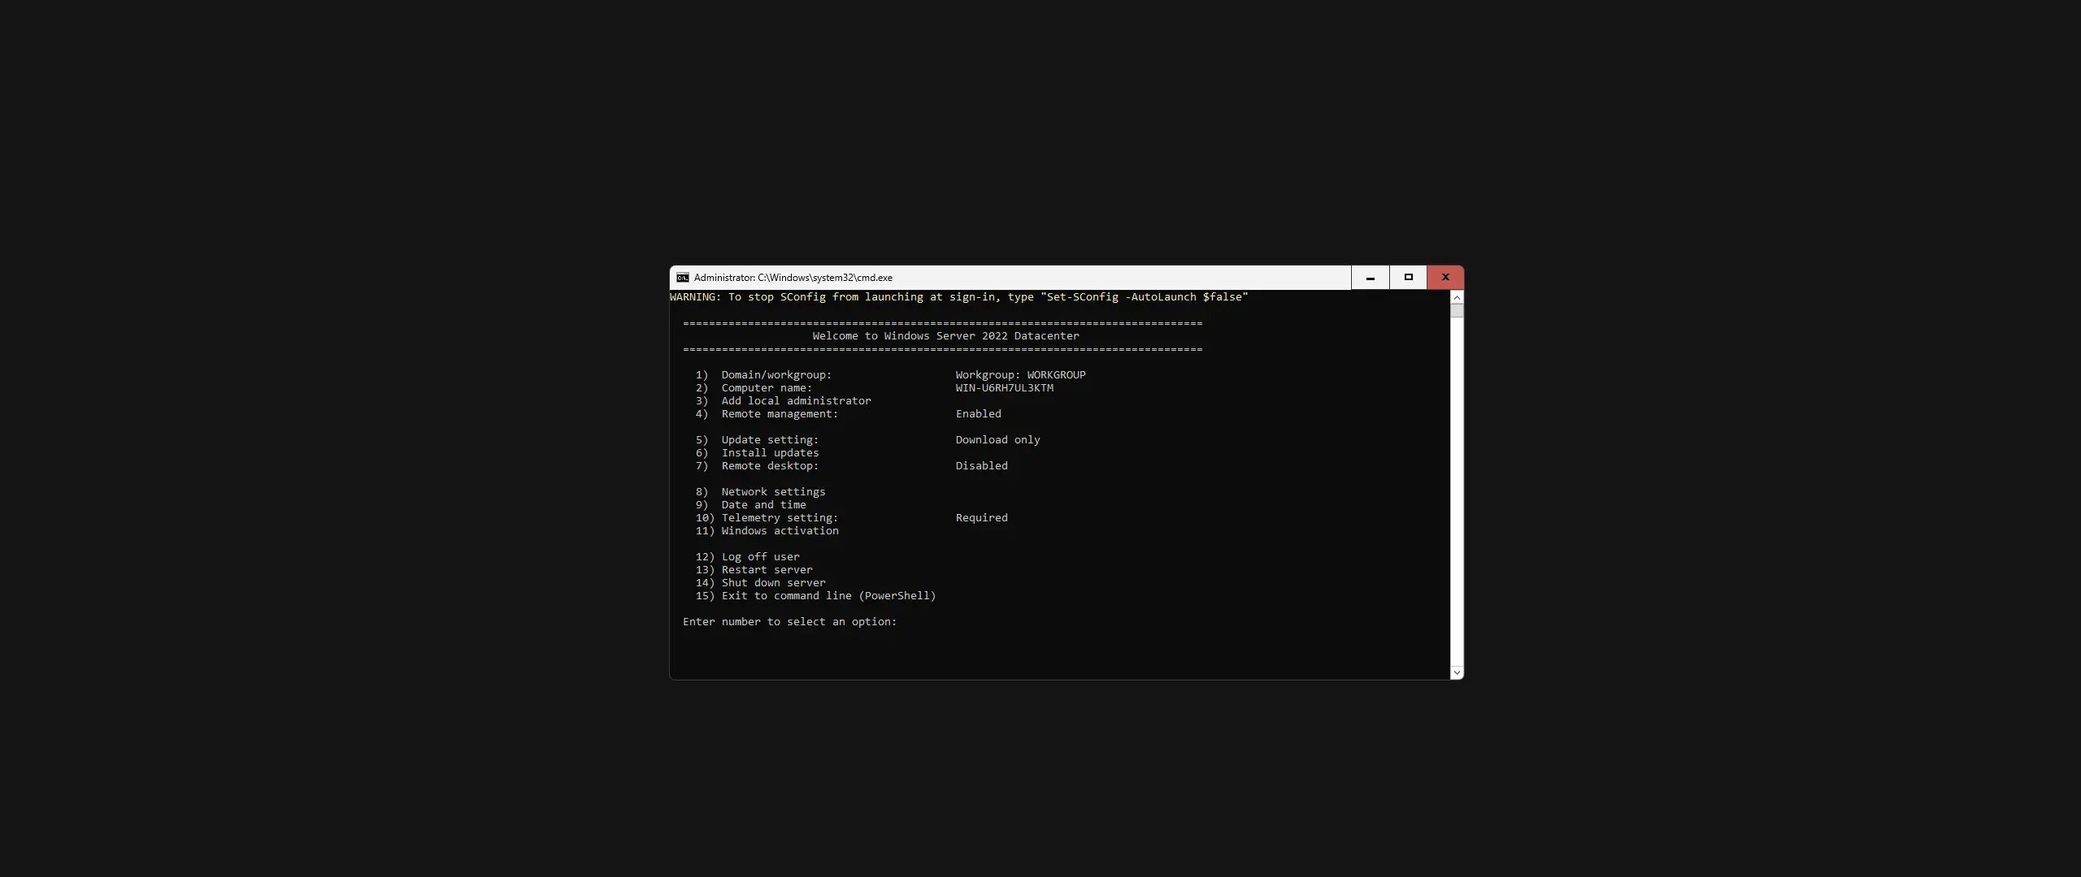
Task: Select option 12 Log off user
Action: coord(748,557)
